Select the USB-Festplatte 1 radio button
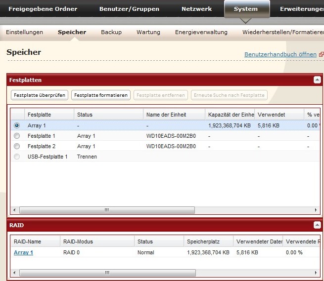This screenshot has width=324, height=281. [17, 157]
